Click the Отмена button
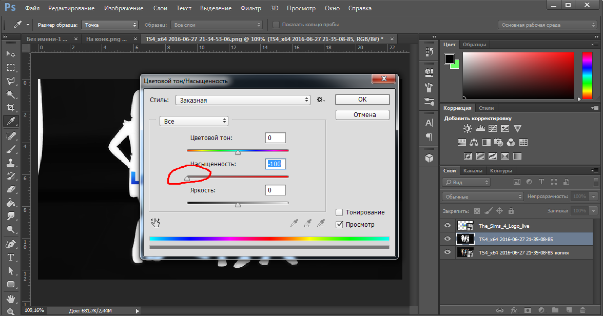The width and height of the screenshot is (603, 316). point(362,115)
